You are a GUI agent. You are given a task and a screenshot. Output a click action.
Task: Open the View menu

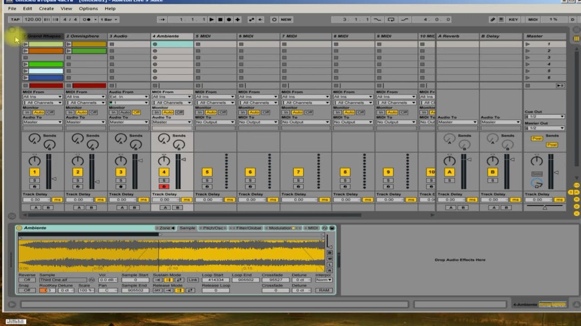[66, 8]
